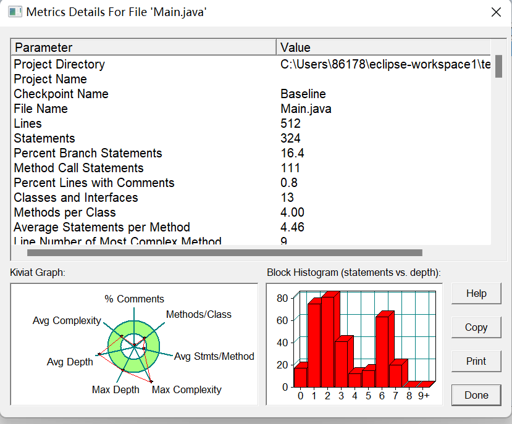Screen dimensions: 512x424
Task: Click the value 4.46
Action: click(292, 227)
